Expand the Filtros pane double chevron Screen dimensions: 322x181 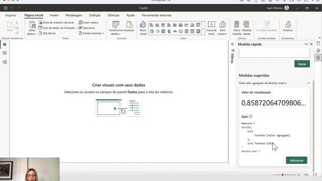coord(232,44)
